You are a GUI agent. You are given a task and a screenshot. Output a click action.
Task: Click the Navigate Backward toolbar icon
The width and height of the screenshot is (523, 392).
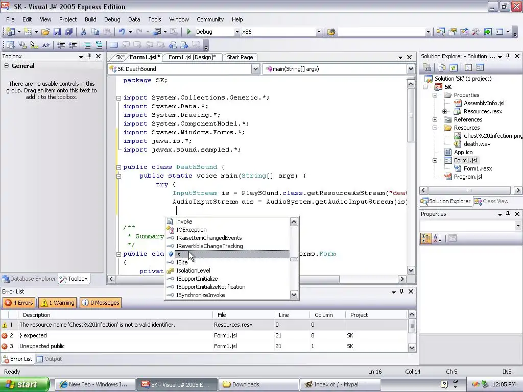click(157, 32)
